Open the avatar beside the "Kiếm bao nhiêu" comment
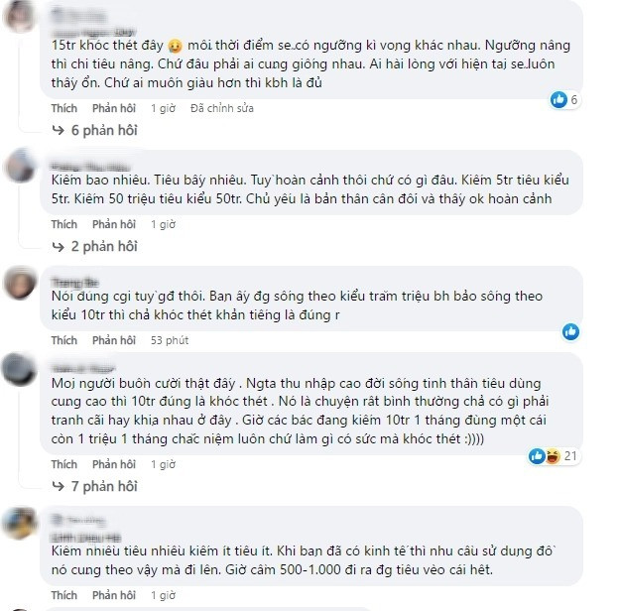The image size is (620, 611). coord(20,166)
